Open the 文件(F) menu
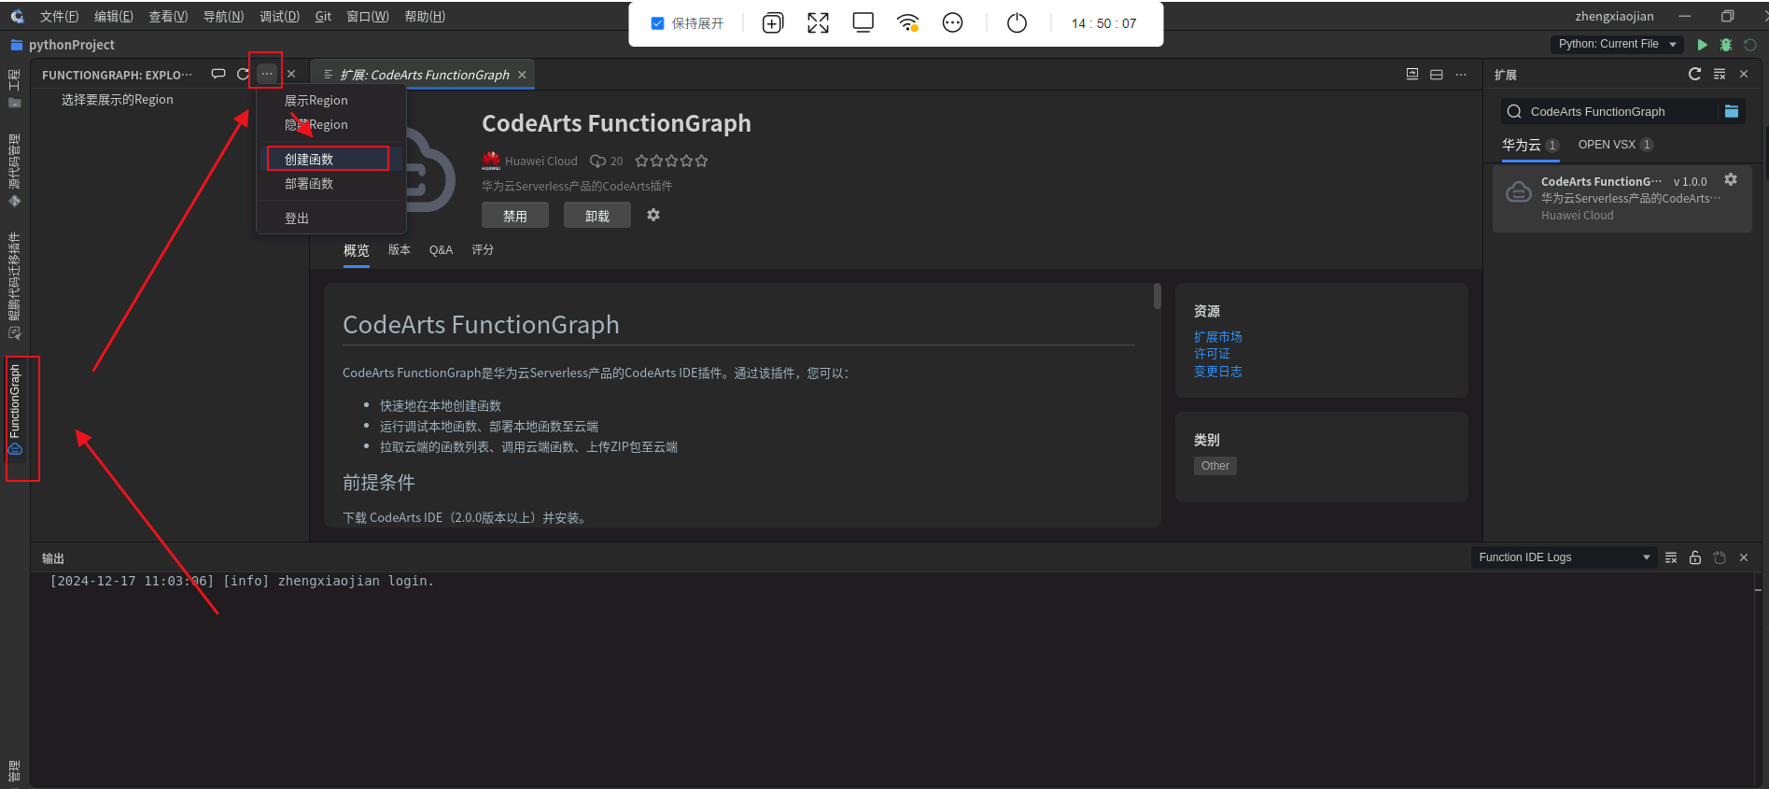1769x789 pixels. [x=59, y=16]
